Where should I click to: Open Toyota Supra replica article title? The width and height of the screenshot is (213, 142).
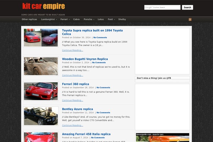click(x=92, y=32)
